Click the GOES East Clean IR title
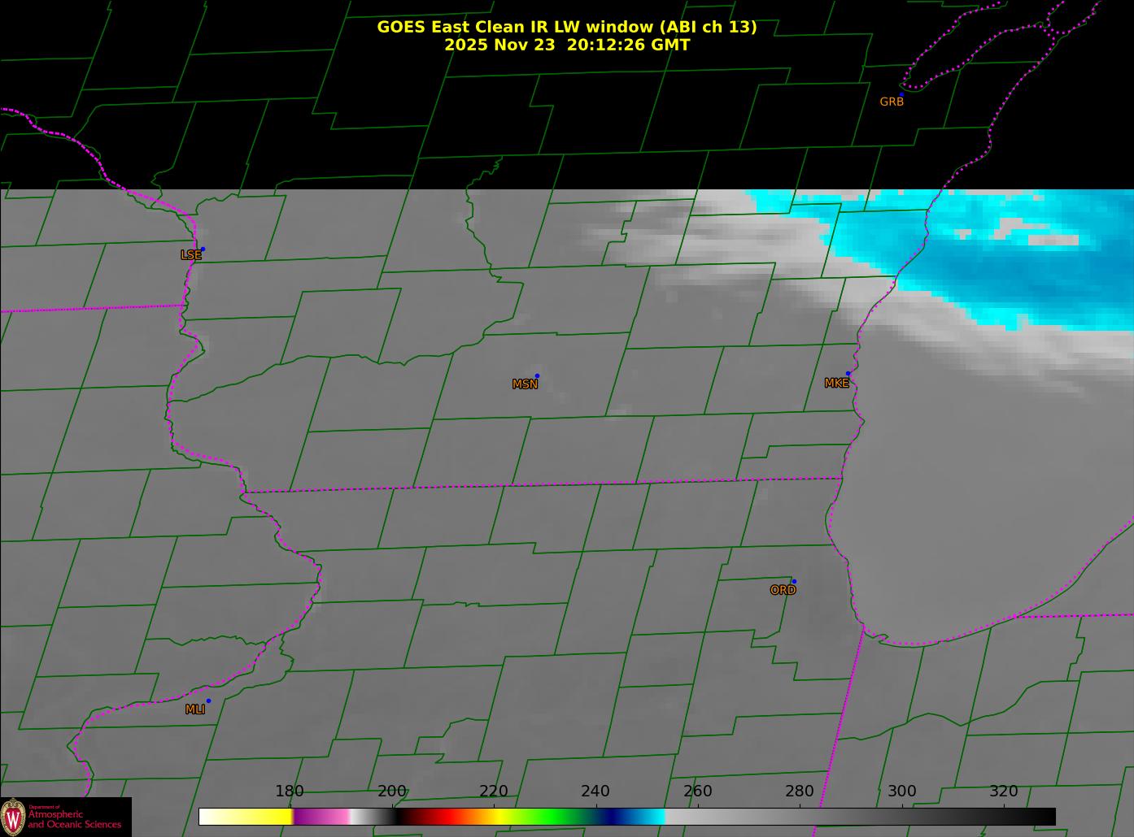Image resolution: width=1134 pixels, height=837 pixels. [x=566, y=27]
